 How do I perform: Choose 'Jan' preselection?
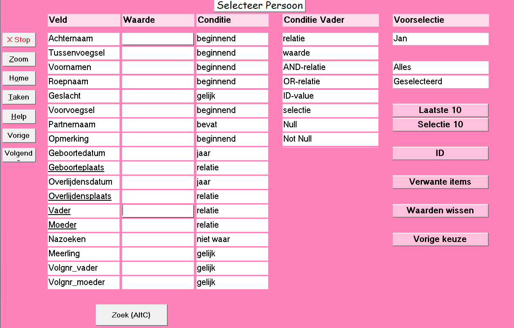pos(441,39)
